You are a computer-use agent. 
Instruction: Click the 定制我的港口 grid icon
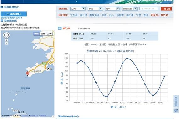(x=2, y=7)
